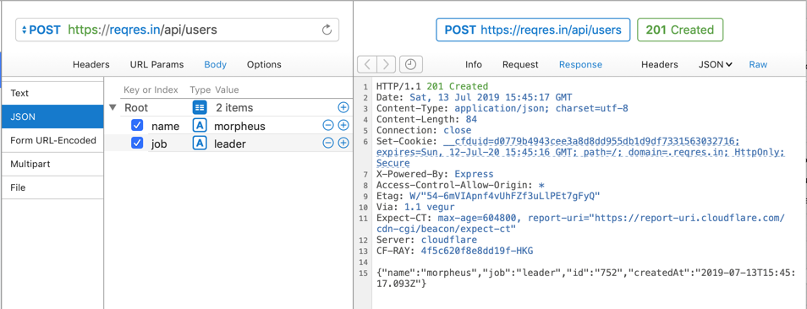Go to next response with forward arrow
The height and width of the screenshot is (309, 807).
click(x=386, y=65)
